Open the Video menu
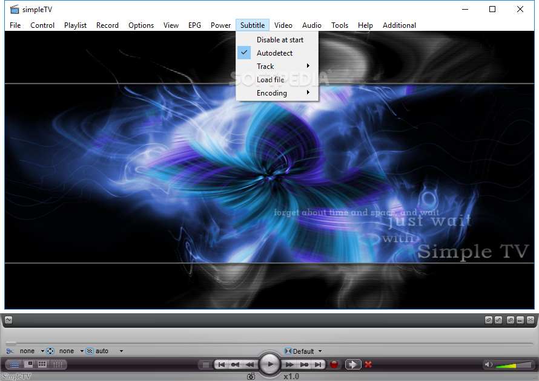The image size is (539, 381). pyautogui.click(x=283, y=25)
